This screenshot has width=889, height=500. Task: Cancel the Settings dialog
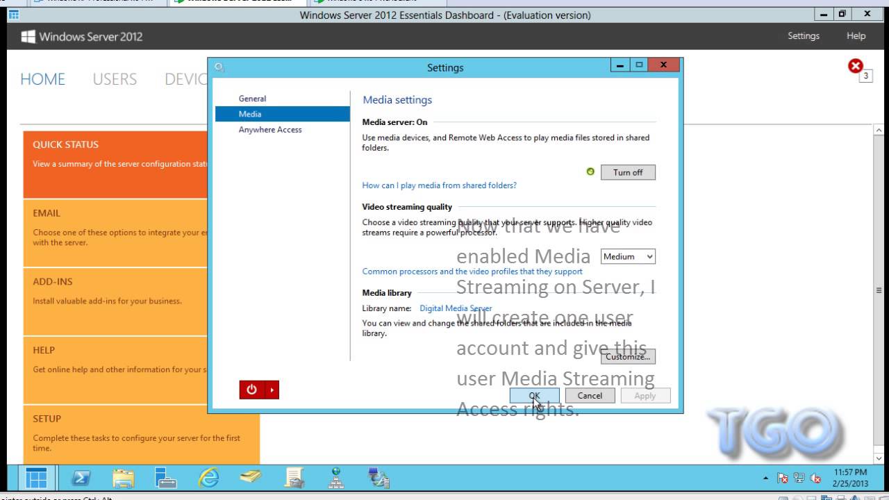590,396
